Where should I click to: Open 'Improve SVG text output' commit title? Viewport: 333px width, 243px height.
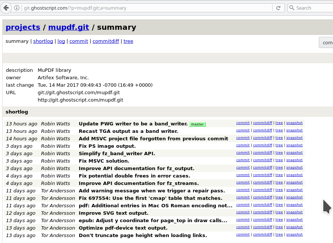(113, 213)
